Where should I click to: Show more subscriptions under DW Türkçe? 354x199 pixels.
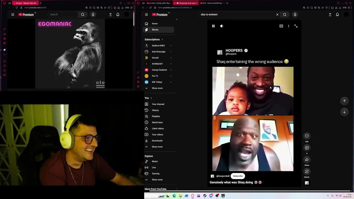158,88
